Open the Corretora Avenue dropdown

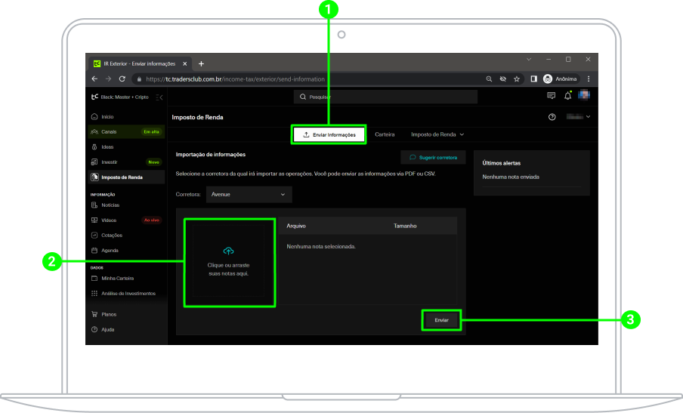[x=249, y=194]
